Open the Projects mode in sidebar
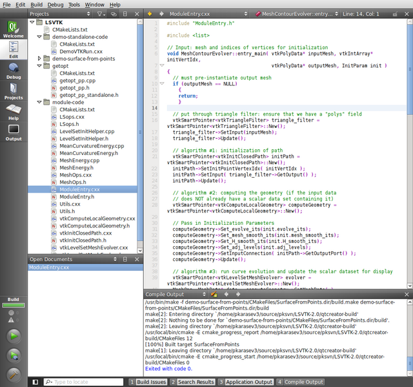 [x=13, y=91]
